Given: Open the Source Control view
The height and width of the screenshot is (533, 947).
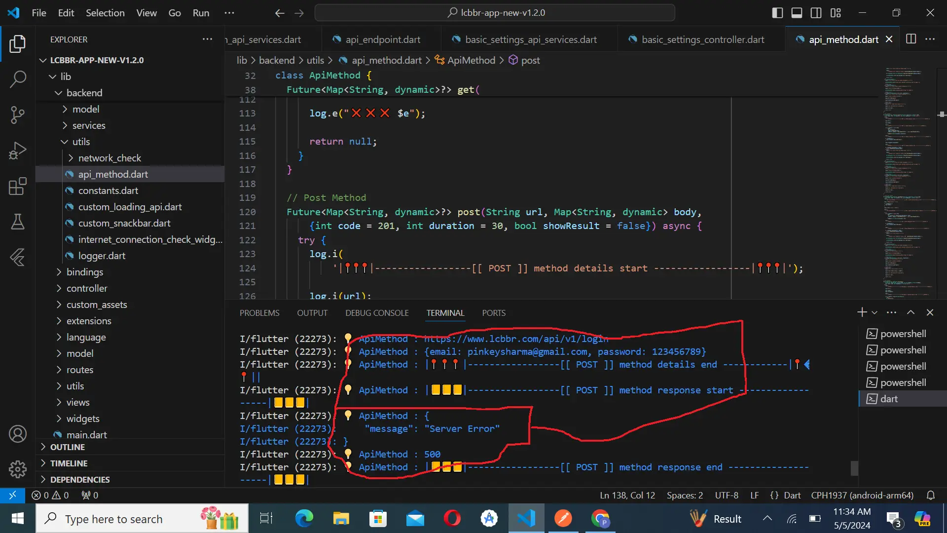Looking at the screenshot, I should point(18,115).
